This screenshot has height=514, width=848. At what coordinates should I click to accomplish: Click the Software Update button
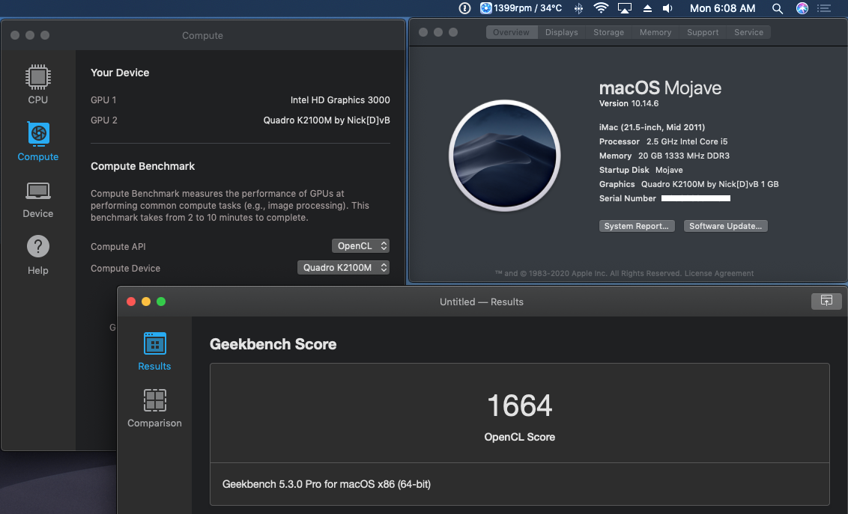tap(725, 226)
